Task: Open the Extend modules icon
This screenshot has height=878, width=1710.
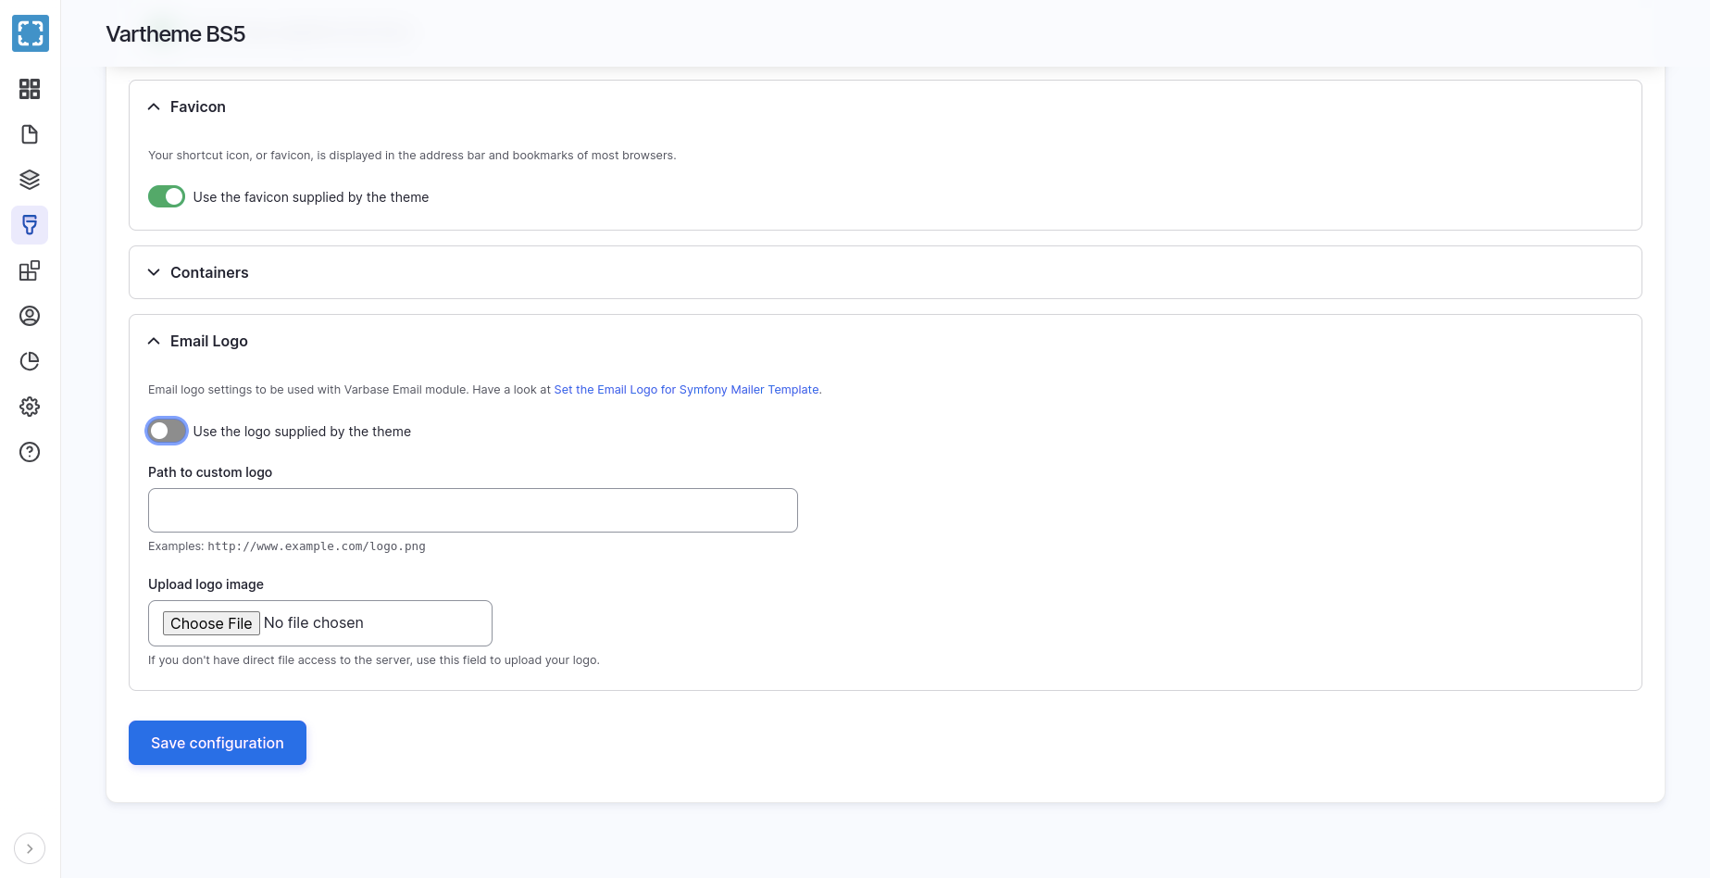Action: 30,270
